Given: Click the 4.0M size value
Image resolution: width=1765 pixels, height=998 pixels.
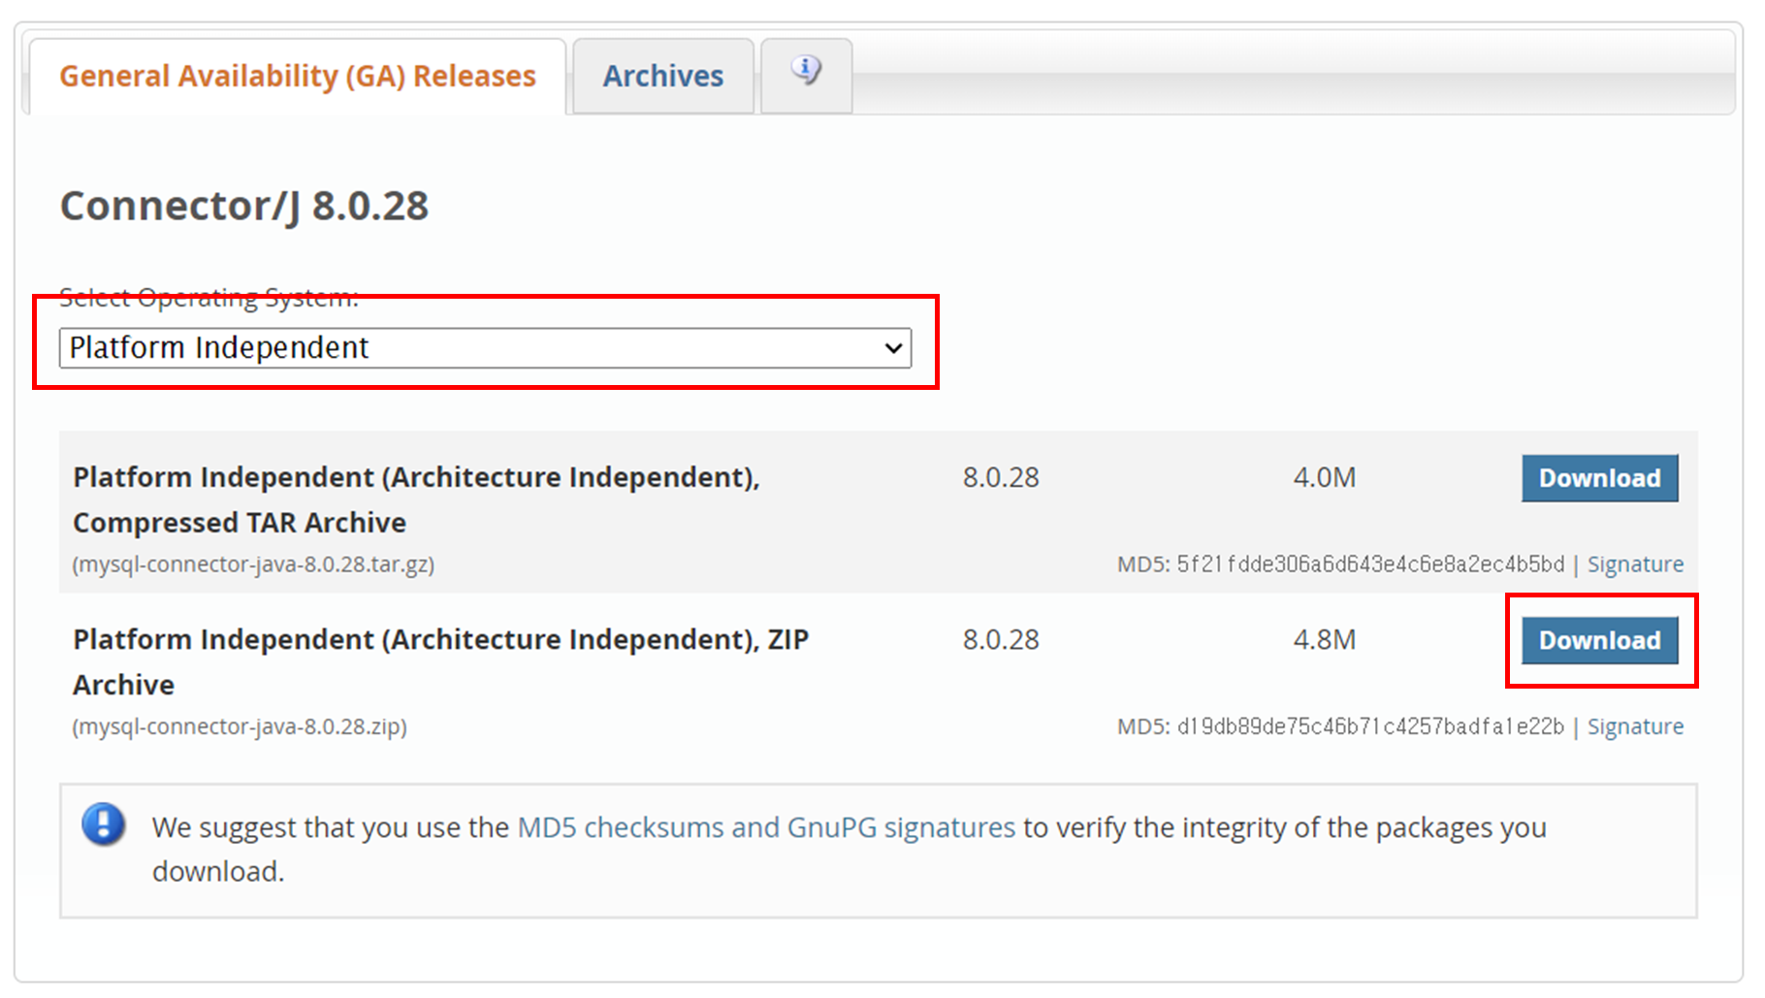Looking at the screenshot, I should pos(1325,477).
